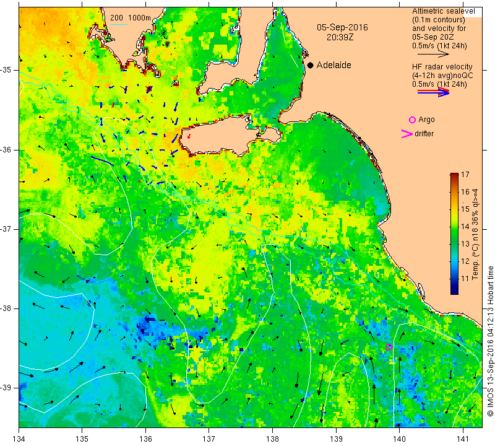Click longitude axis label 135
This screenshot has height=446, width=495.
coord(82,439)
